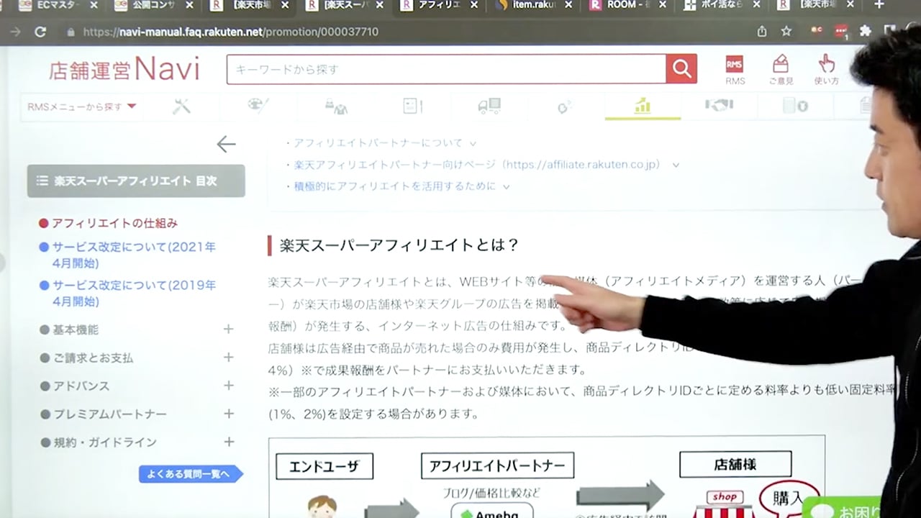The image size is (921, 518).
Task: Open browser extensions puzzle icon
Action: click(x=866, y=32)
